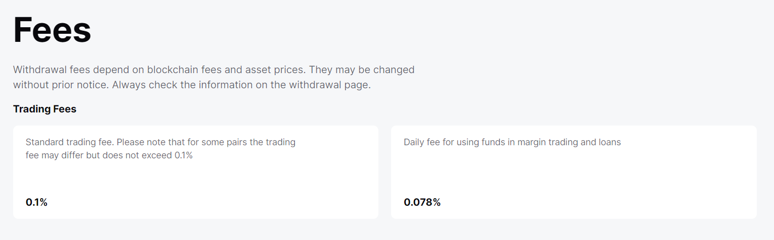Screen dimensions: 774x240
Task: Click 'fee may differ' in the left card
Action: click(x=55, y=155)
